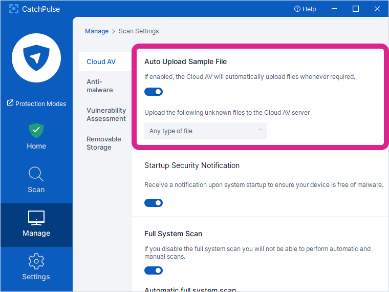Open the Vulnerability Assessment tab
The image size is (389, 292).
pos(106,114)
